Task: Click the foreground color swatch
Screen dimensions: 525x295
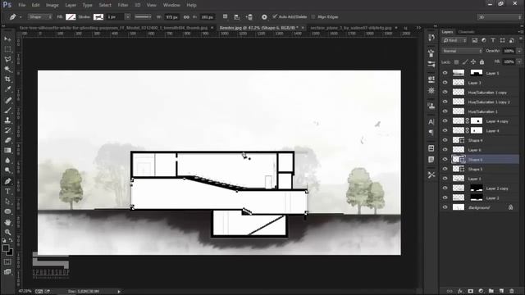Action: [x=6, y=248]
